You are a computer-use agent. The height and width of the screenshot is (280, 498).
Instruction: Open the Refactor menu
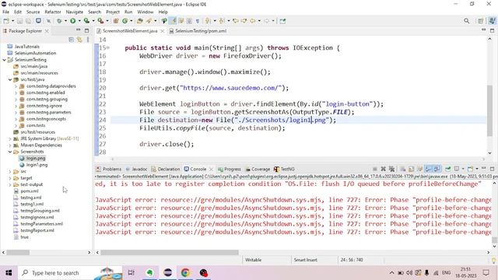pyautogui.click(x=53, y=12)
